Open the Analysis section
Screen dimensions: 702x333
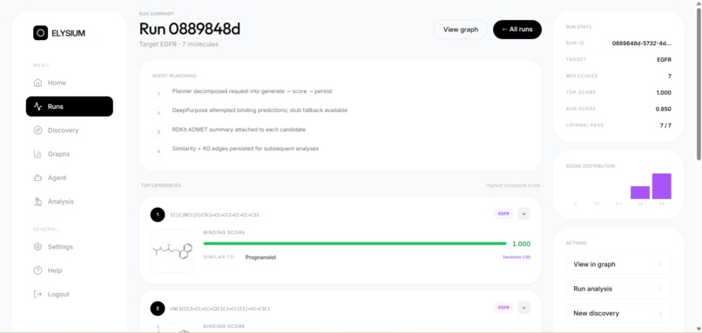(x=70, y=201)
